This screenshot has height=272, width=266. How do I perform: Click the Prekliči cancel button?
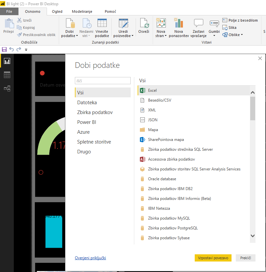pos(246,258)
